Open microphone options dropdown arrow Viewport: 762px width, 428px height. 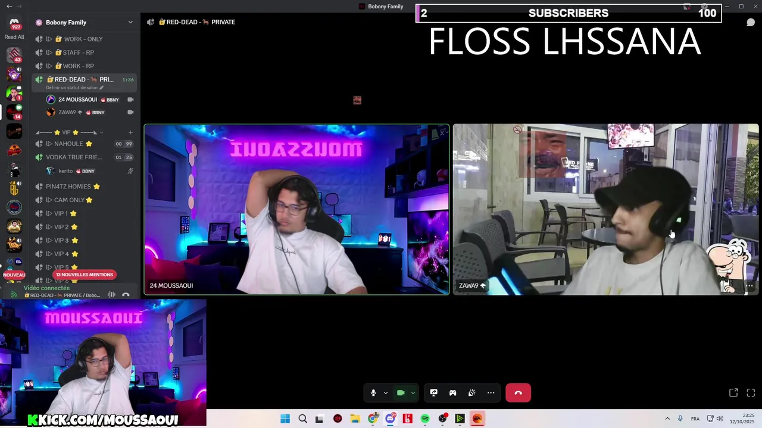386,393
